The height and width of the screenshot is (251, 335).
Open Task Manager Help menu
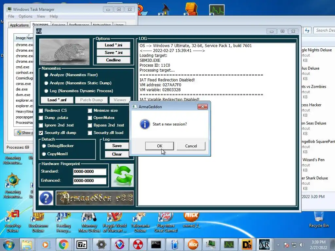(x=54, y=16)
